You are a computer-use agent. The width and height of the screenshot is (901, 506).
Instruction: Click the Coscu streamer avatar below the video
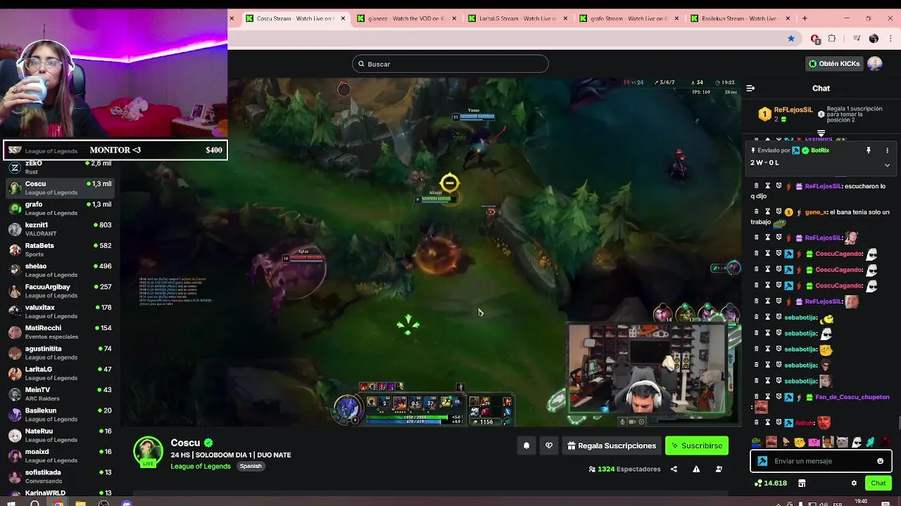pos(148,451)
